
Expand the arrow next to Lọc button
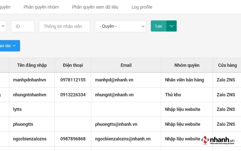171,26
